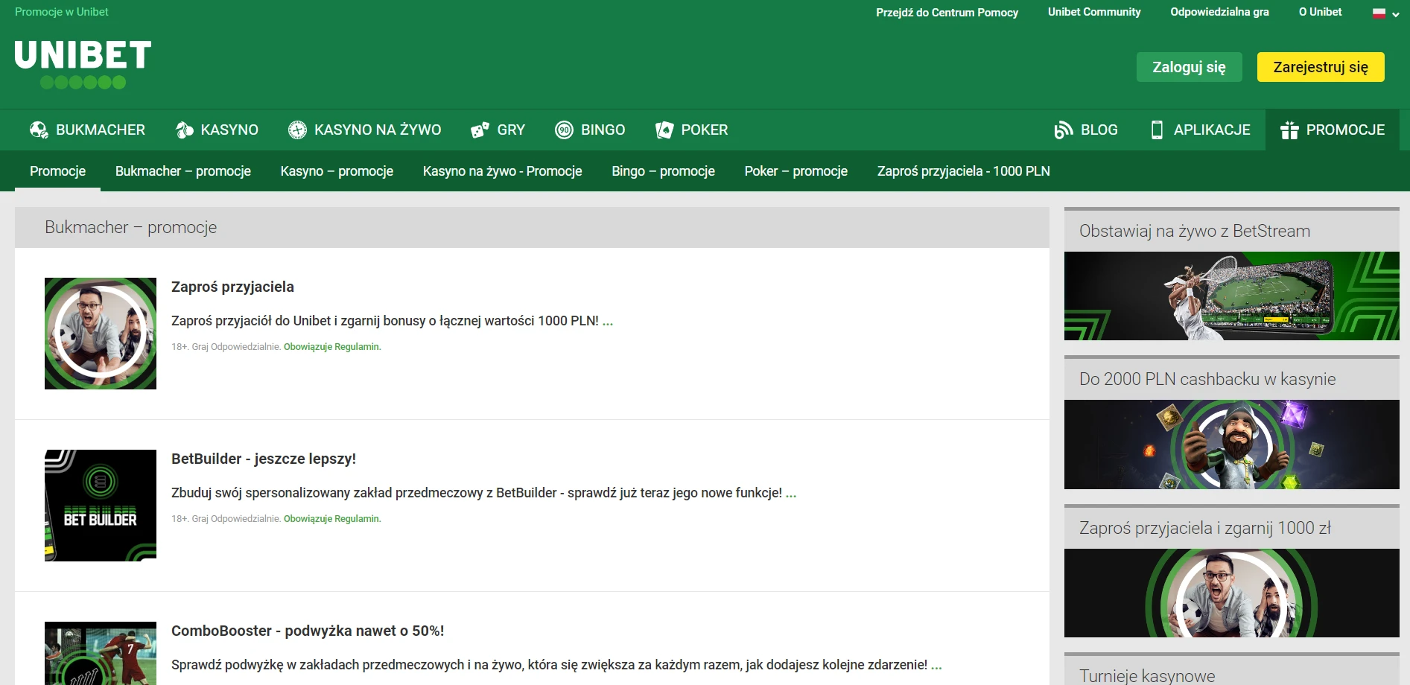Click the Unibet logo
This screenshot has height=685, width=1410.
tap(83, 65)
